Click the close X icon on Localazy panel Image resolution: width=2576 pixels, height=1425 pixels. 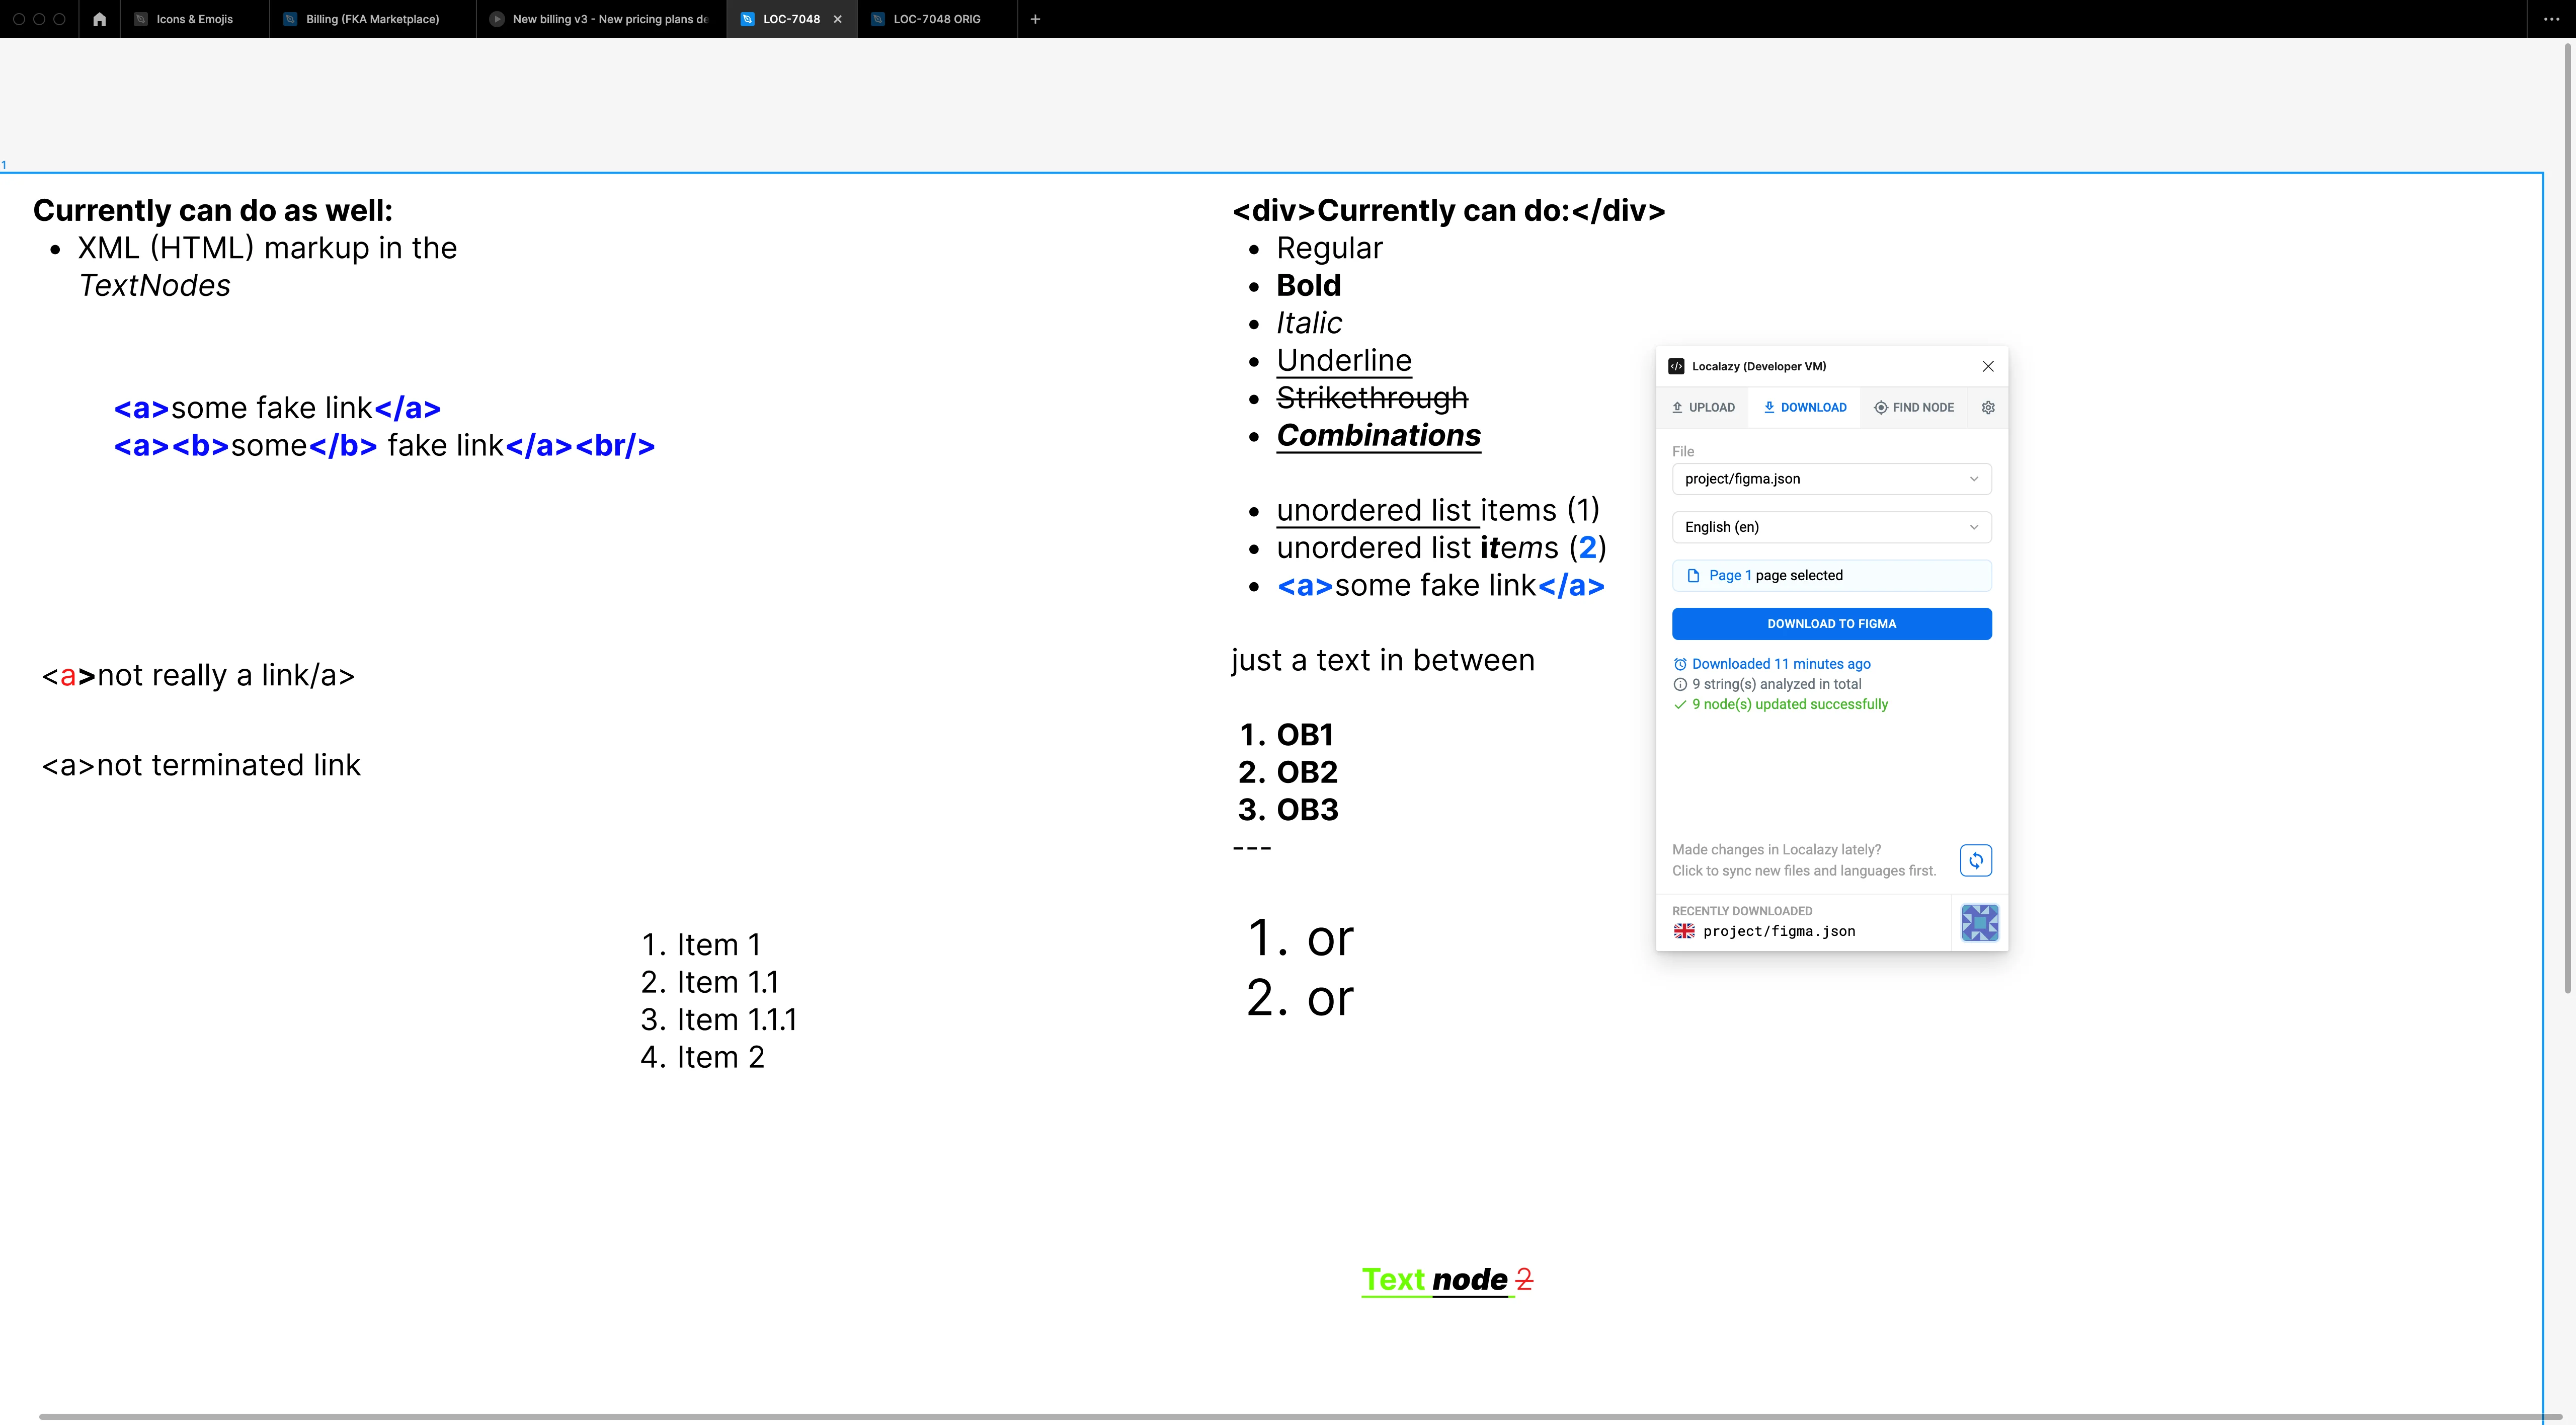(1988, 365)
